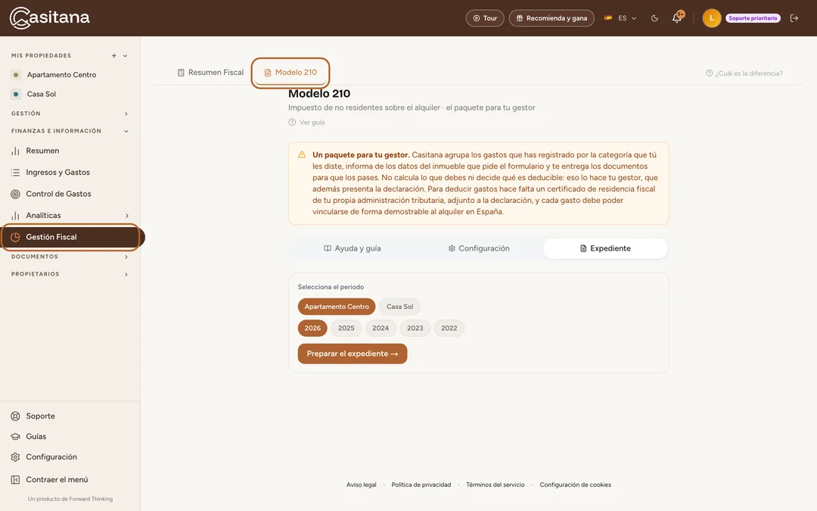This screenshot has height=511, width=817.
Task: Switch to Resumen Fiscal tab
Action: 210,73
